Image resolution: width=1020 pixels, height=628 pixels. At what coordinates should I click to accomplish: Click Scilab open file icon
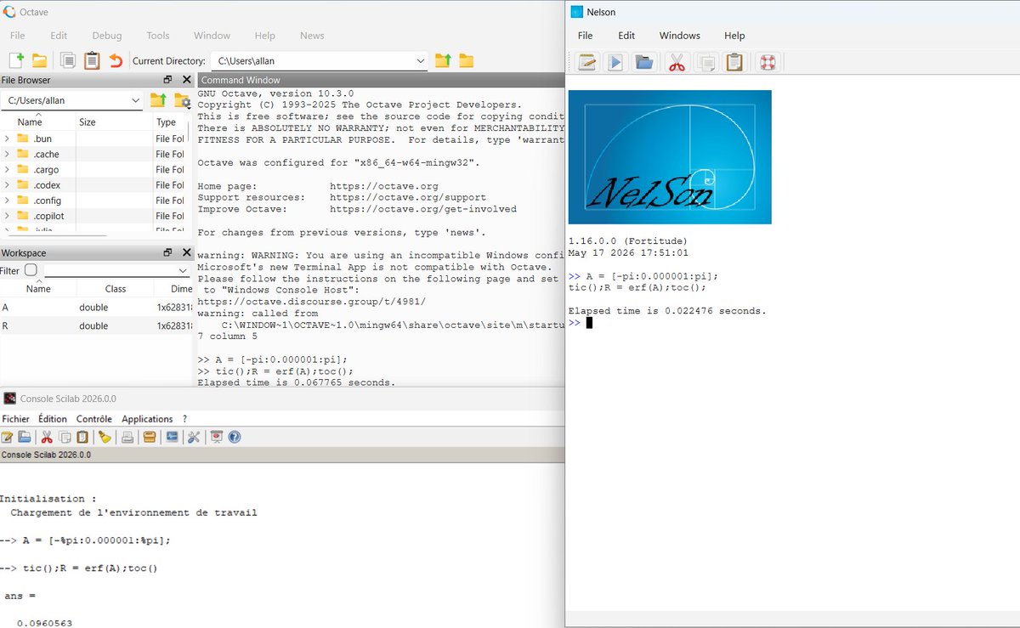pos(25,437)
